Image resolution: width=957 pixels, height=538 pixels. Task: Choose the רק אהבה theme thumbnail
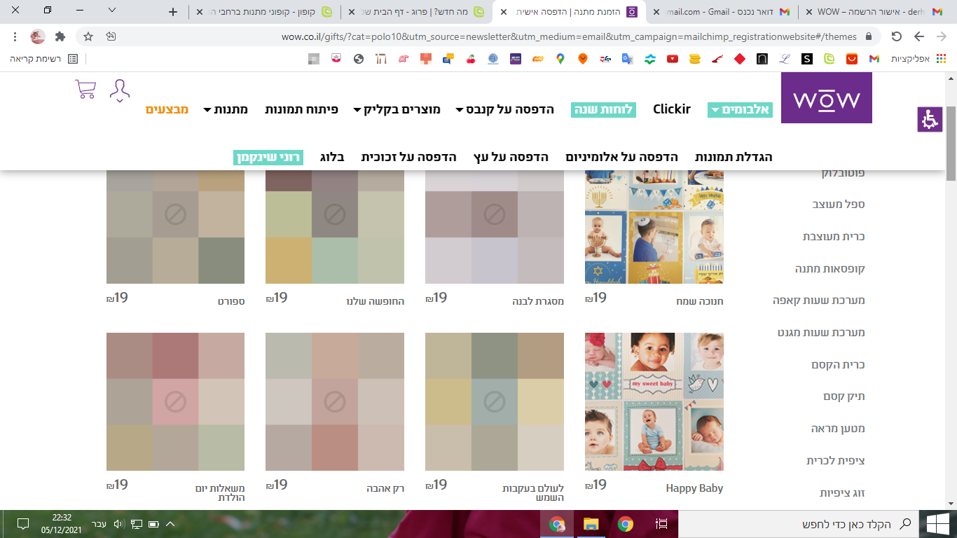pos(335,401)
